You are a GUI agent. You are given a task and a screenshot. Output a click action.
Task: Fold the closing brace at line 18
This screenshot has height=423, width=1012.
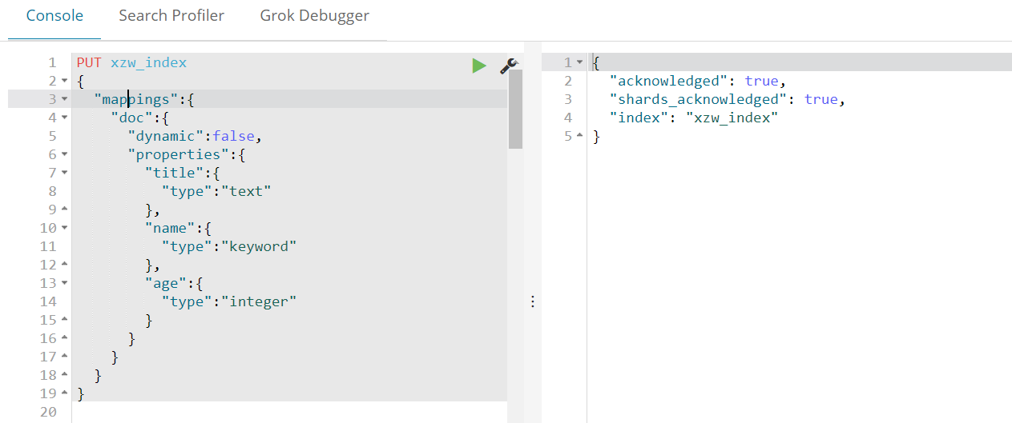pos(64,375)
